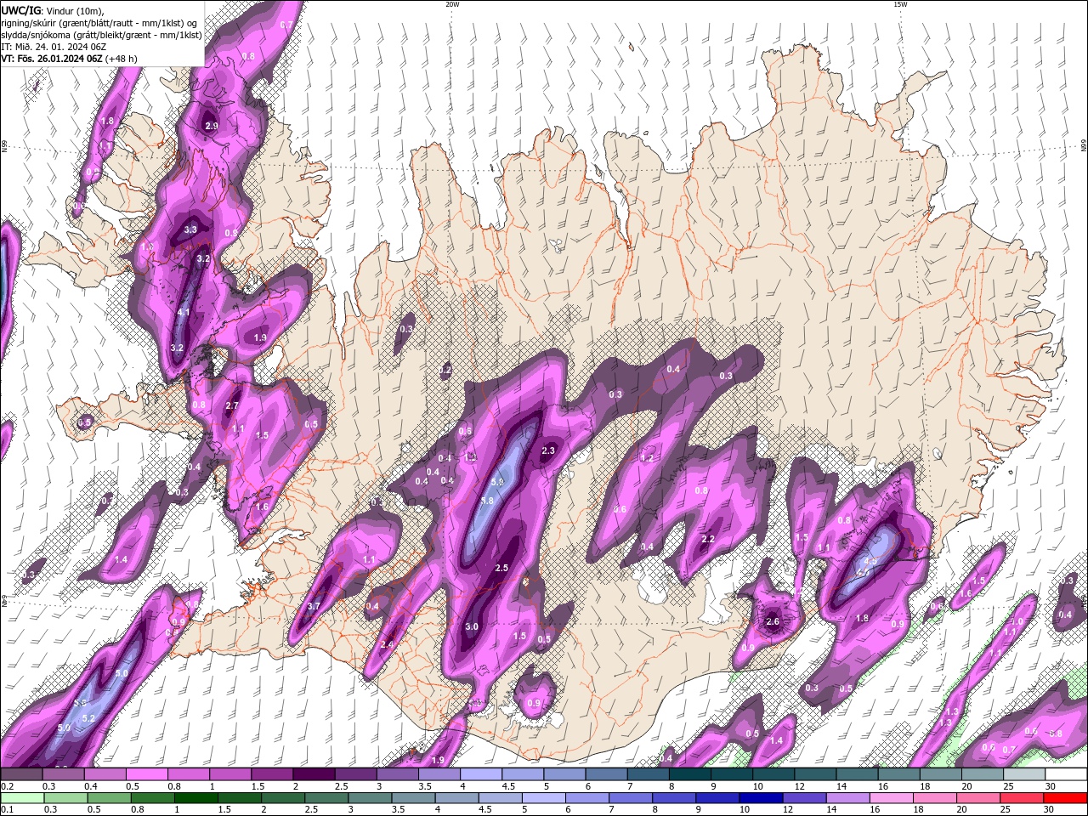The height and width of the screenshot is (816, 1088).
Task: Select the dark mauve swatch above label 0.2
Action: click(21, 774)
